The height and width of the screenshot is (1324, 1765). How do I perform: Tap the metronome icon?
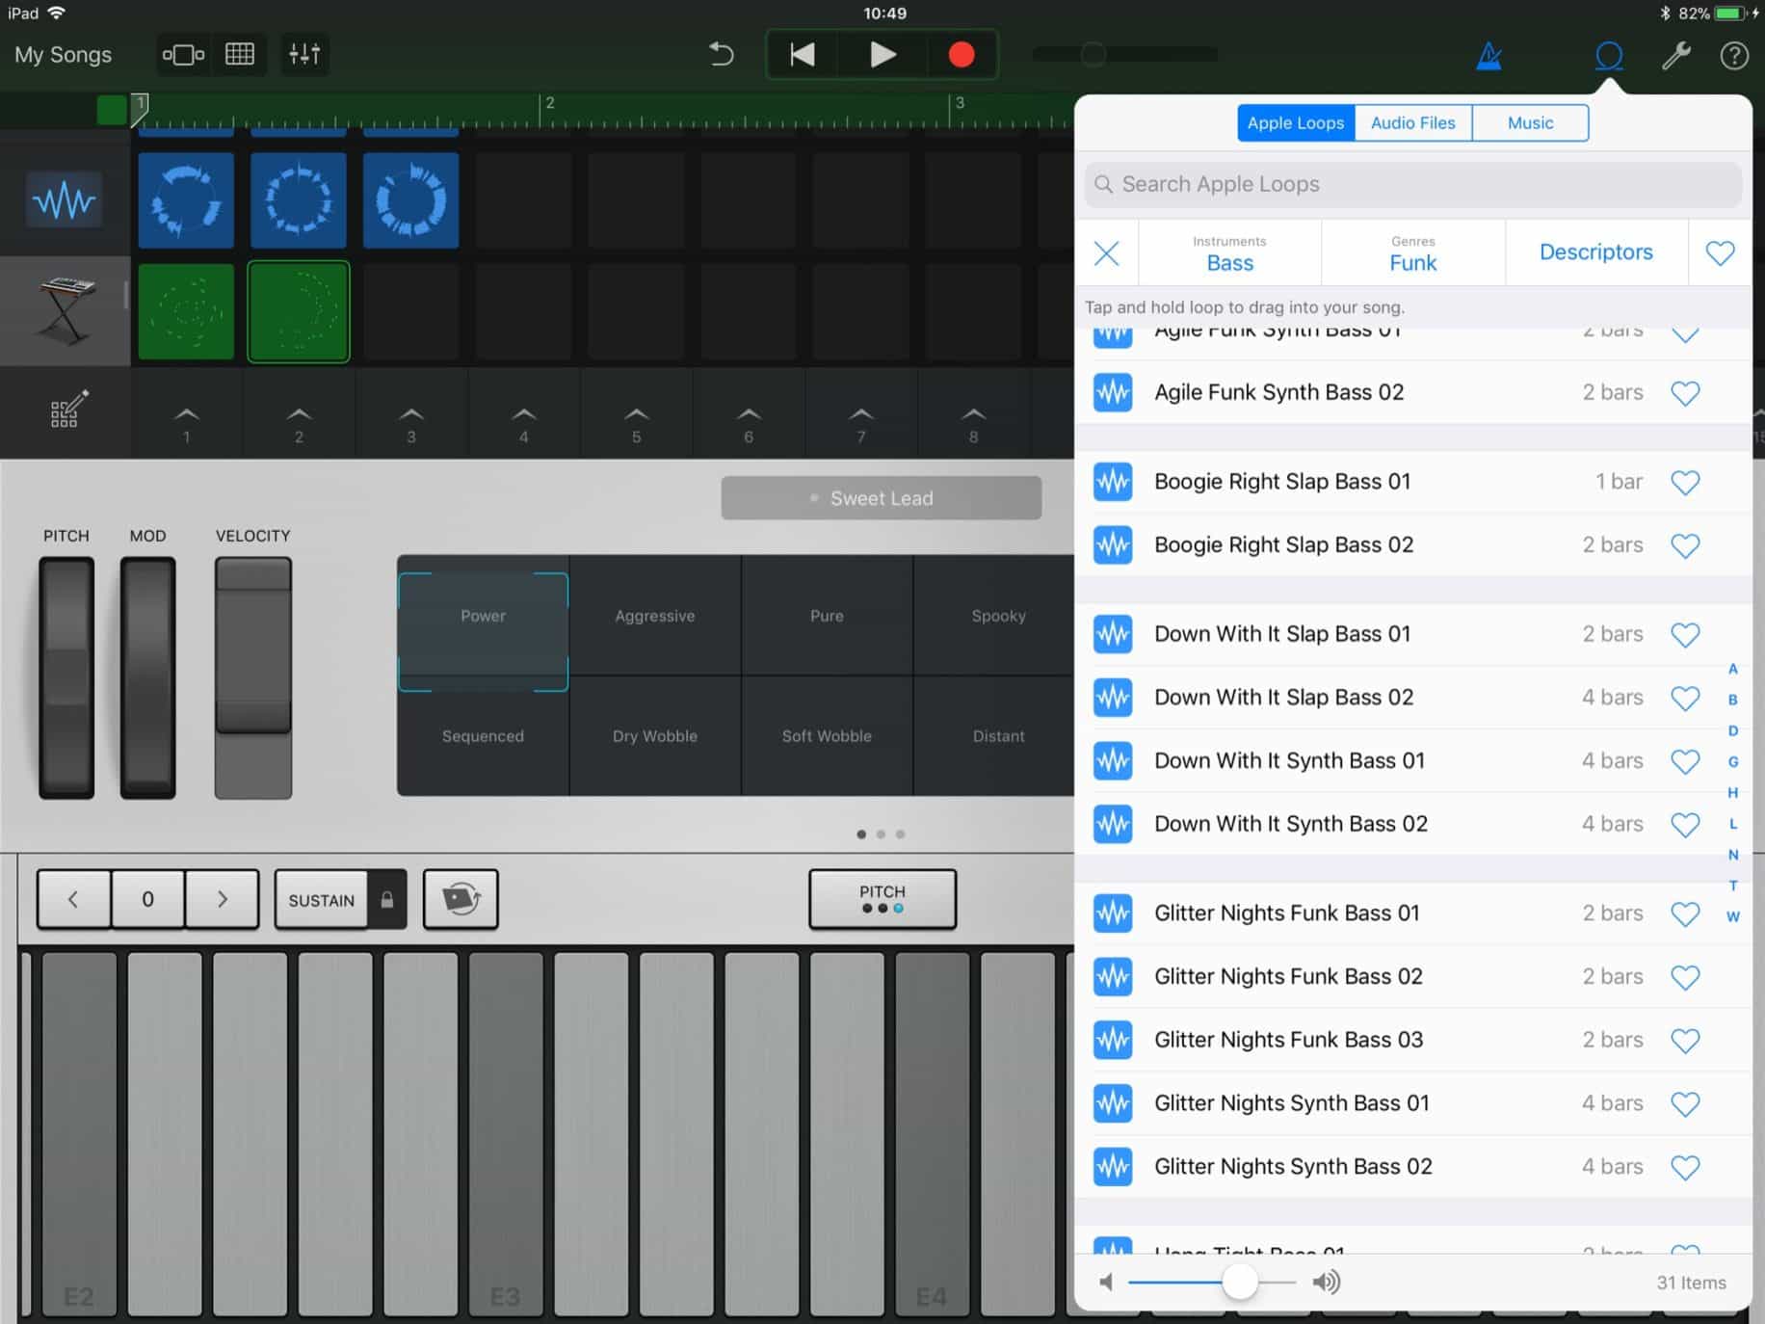click(1488, 55)
